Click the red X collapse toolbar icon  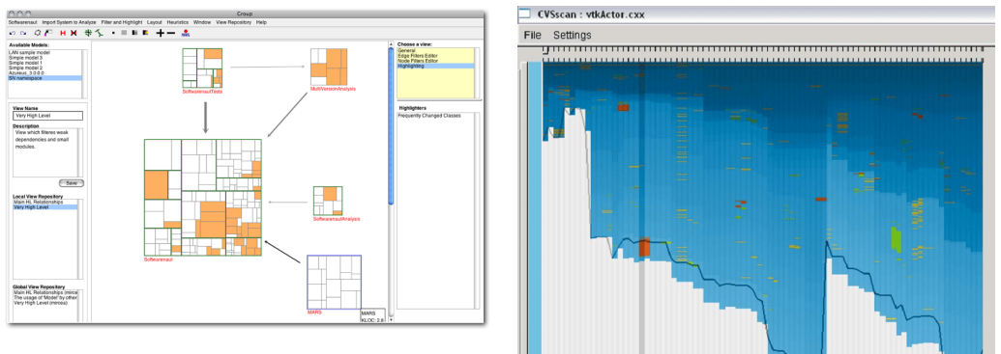coord(74,33)
